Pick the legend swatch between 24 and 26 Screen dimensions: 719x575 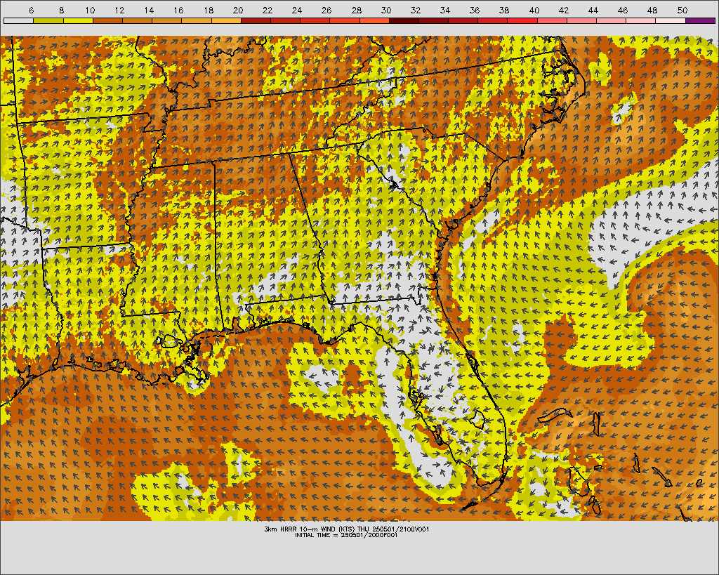pos(315,20)
